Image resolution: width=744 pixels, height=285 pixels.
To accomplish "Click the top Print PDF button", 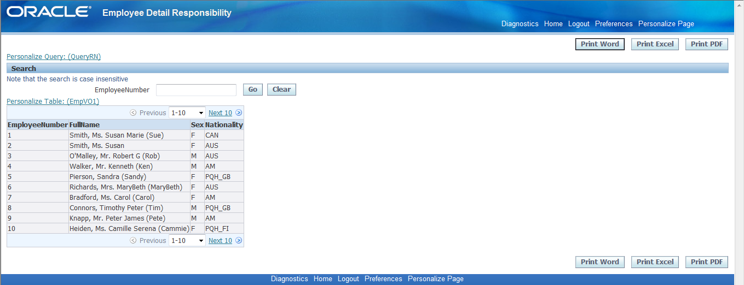I will [707, 44].
